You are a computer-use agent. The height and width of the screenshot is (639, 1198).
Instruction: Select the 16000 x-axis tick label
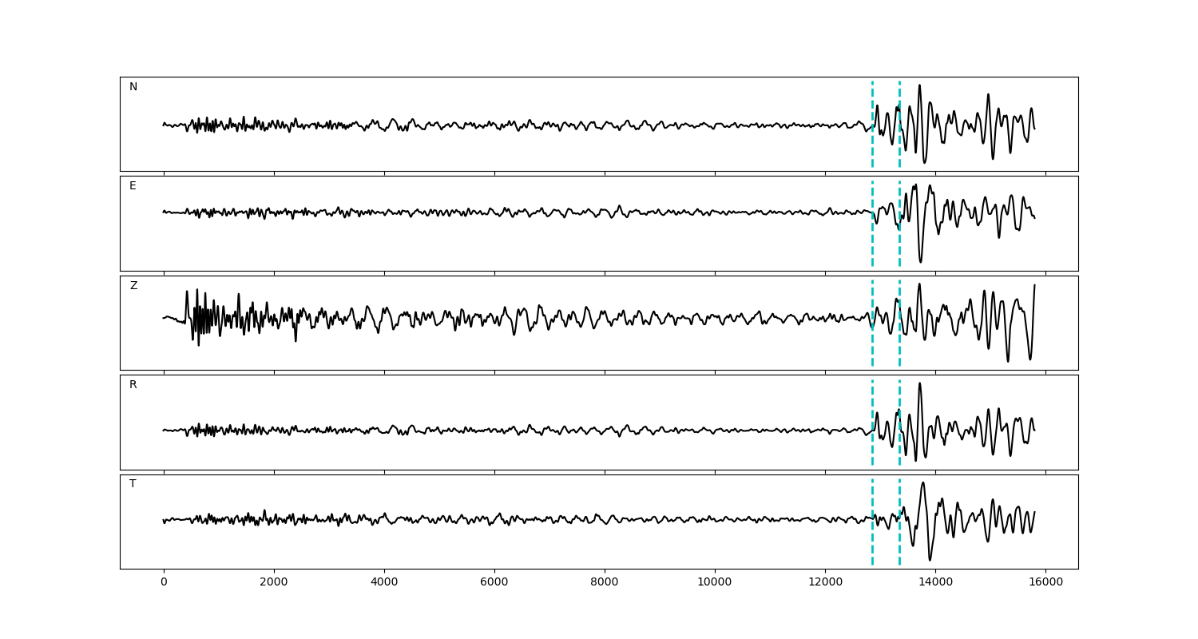coord(1045,583)
